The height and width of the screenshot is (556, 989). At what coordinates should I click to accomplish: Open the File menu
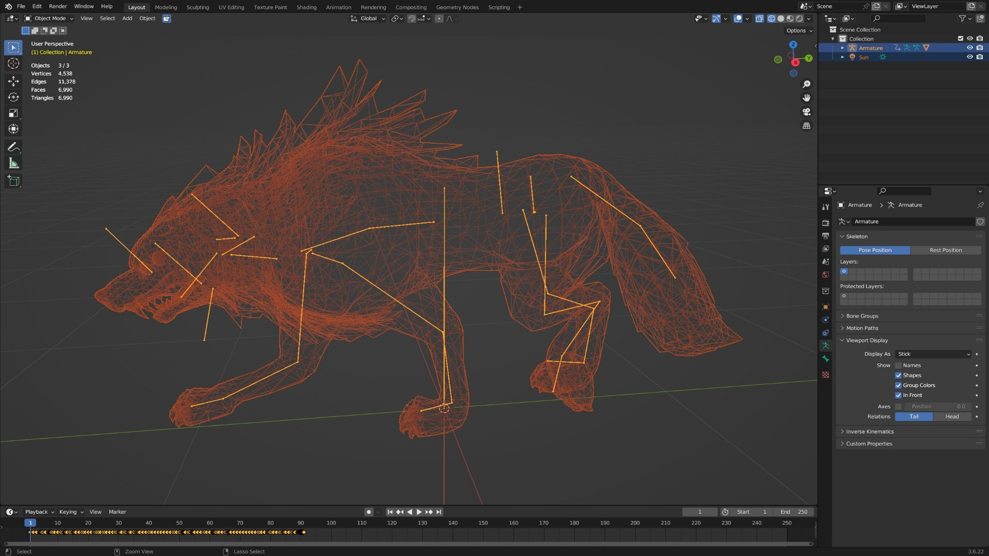click(21, 7)
